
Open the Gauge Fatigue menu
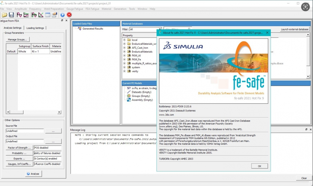(75, 9)
